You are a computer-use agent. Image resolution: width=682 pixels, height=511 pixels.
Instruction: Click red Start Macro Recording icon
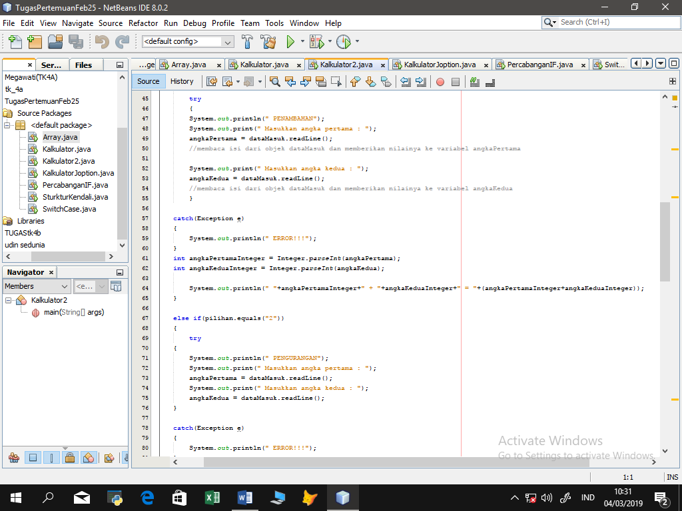[440, 82]
